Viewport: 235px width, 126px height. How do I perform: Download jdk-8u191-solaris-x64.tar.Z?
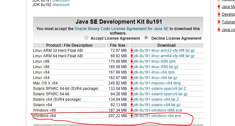(156, 99)
